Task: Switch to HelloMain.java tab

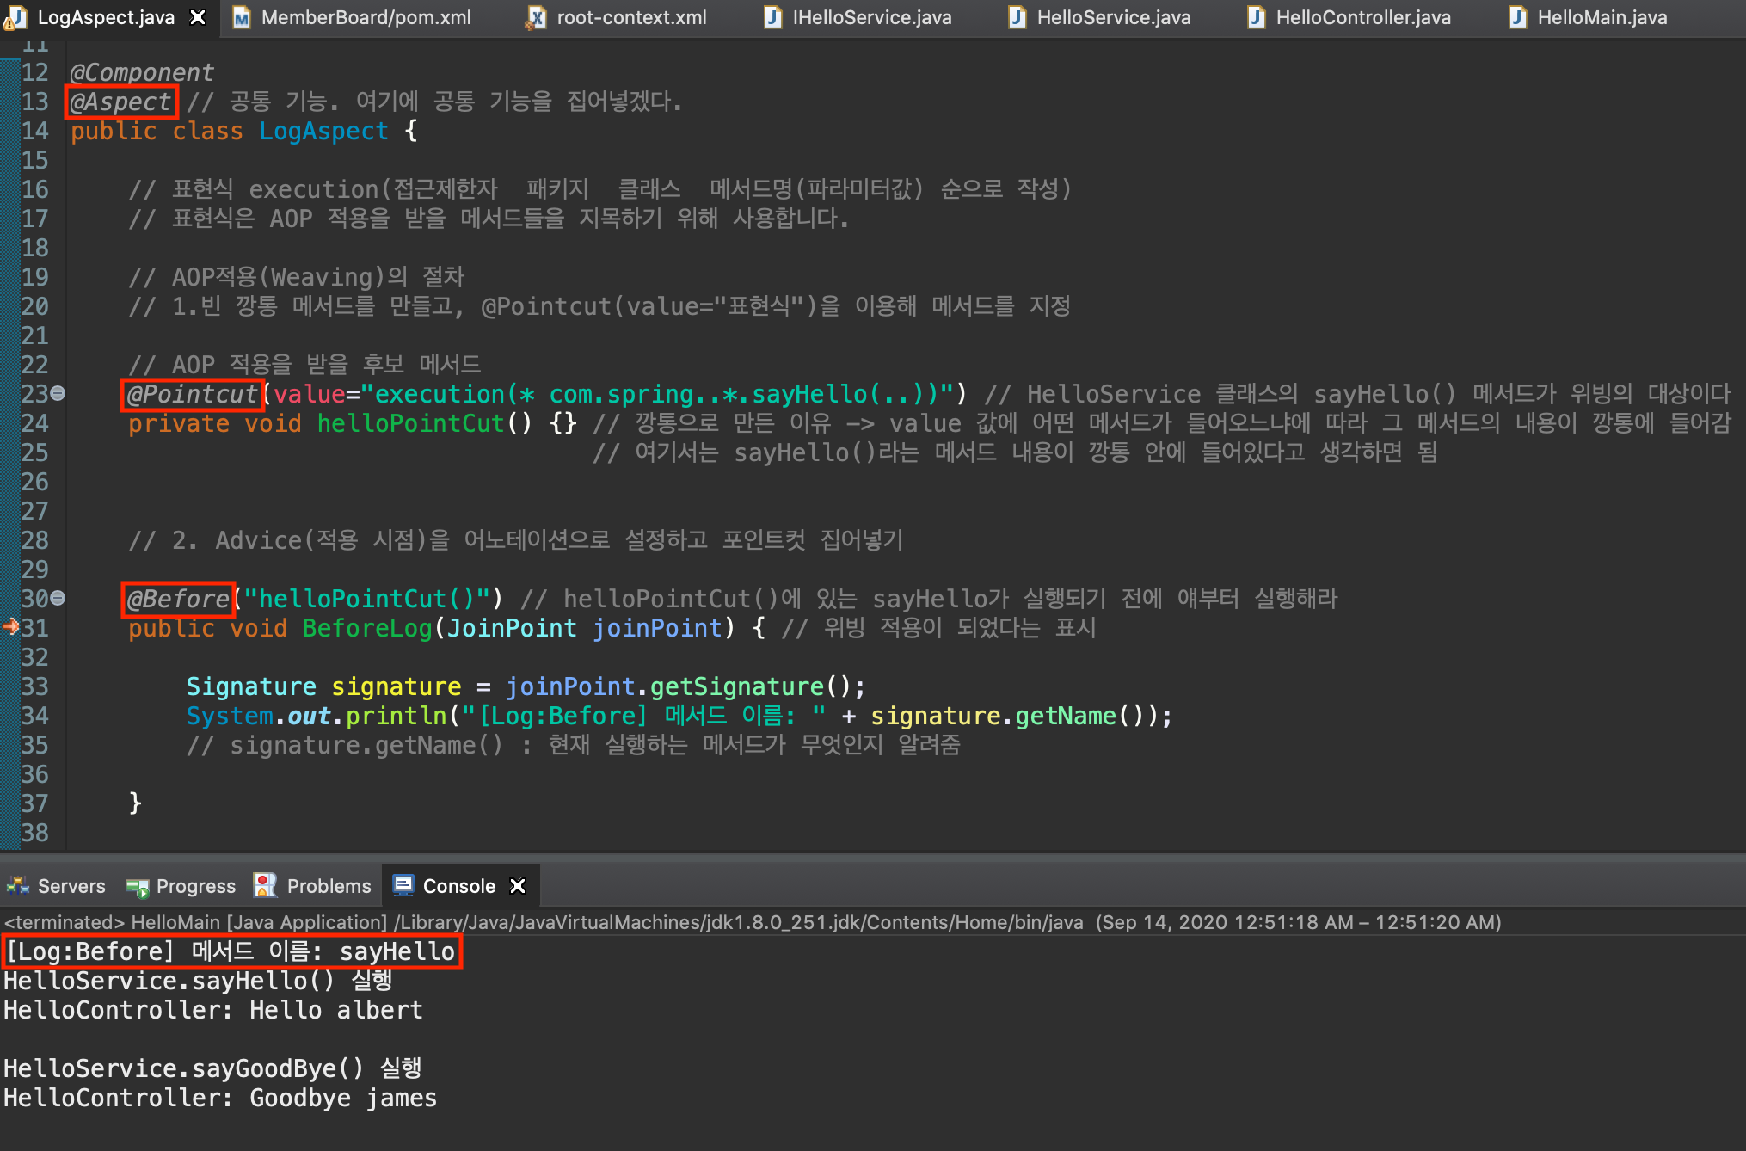Action: pyautogui.click(x=1602, y=17)
